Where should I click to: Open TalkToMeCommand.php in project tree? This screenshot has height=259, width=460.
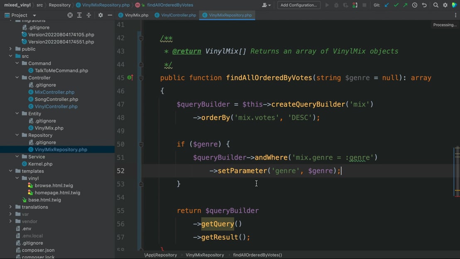point(61,71)
